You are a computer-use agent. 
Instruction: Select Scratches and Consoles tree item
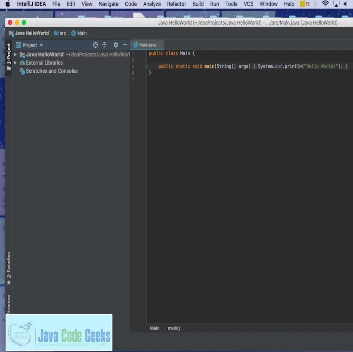click(x=52, y=71)
